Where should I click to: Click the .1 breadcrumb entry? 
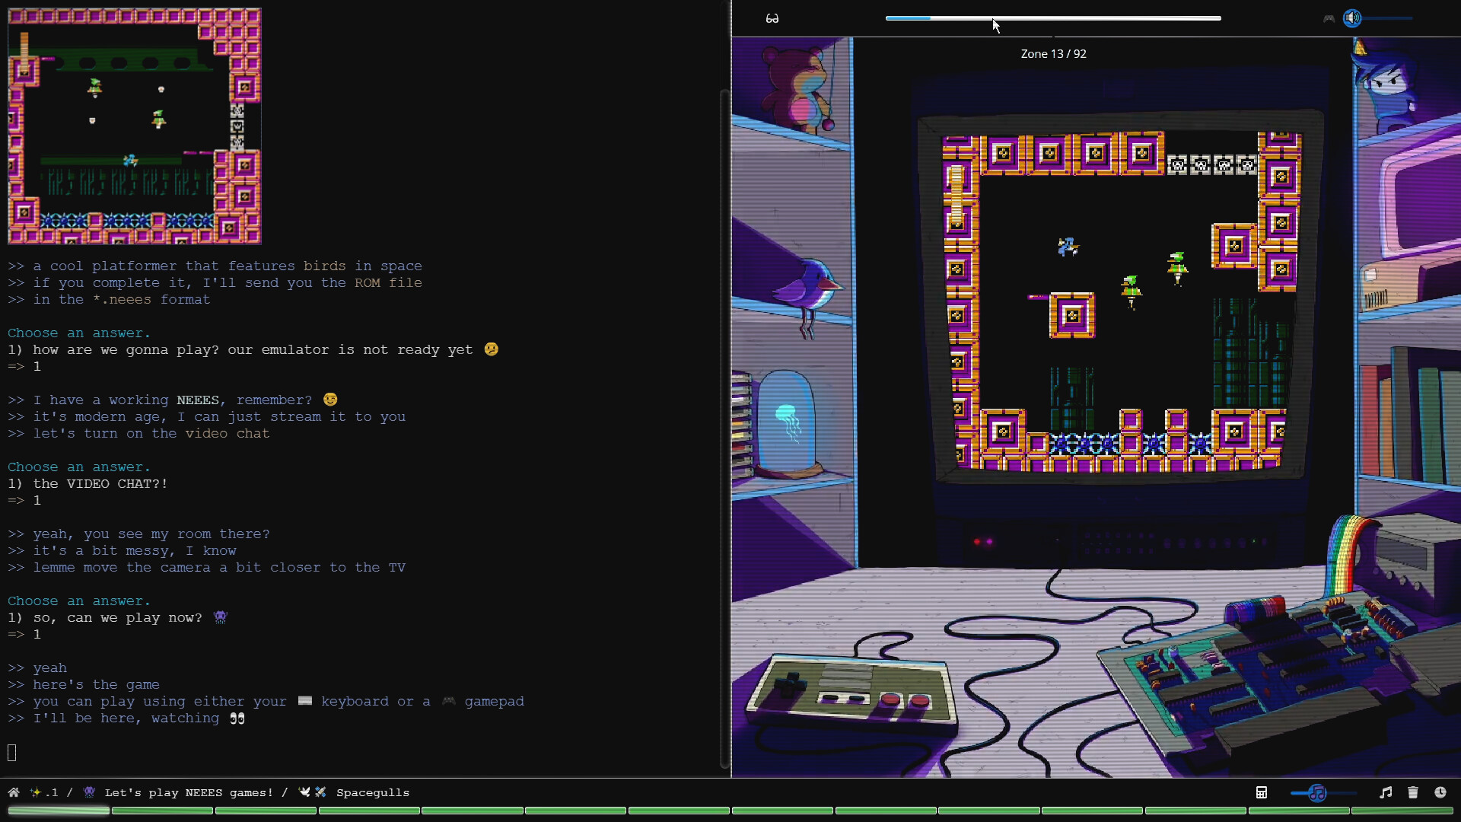(x=50, y=792)
